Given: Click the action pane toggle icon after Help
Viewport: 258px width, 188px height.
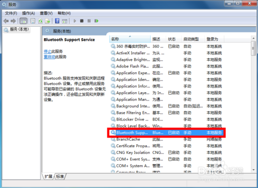Looking at the screenshot, I should pos(64,21).
